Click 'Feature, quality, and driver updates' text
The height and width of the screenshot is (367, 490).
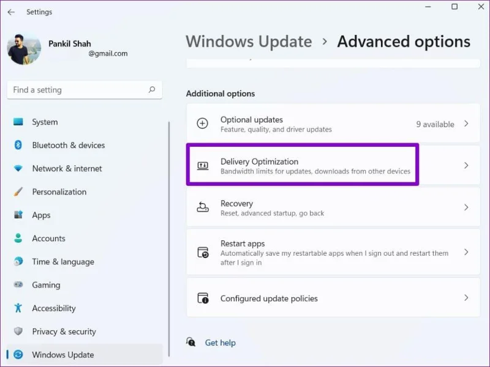click(276, 130)
